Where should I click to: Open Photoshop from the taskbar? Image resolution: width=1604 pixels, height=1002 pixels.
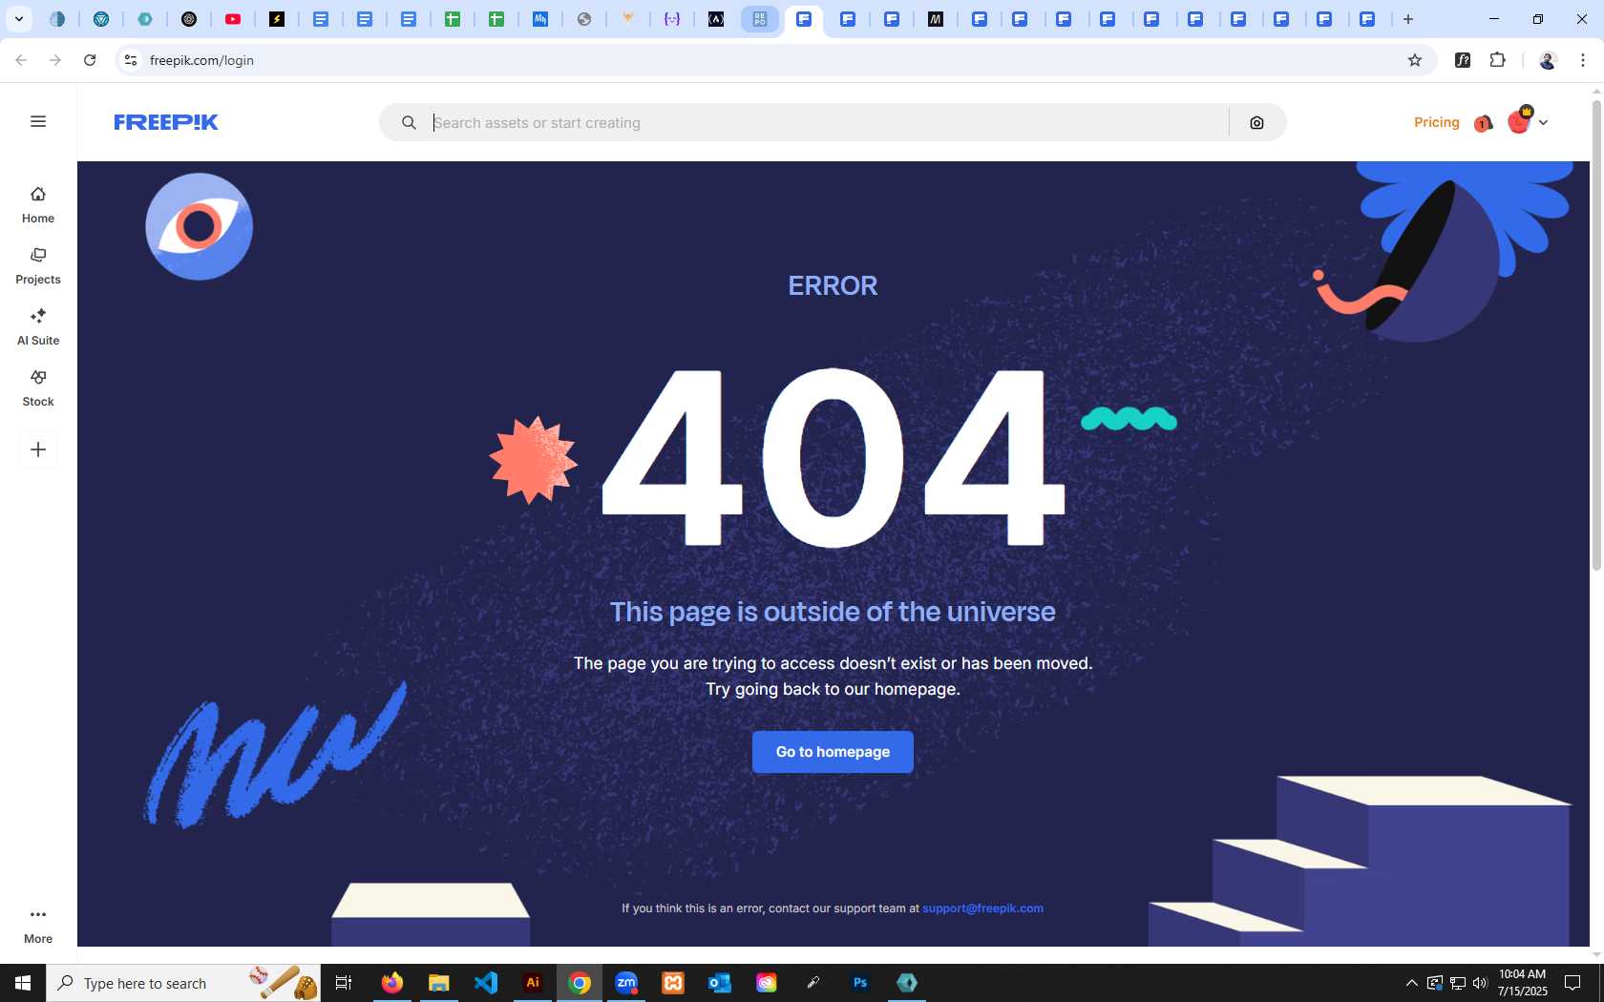pos(860,983)
